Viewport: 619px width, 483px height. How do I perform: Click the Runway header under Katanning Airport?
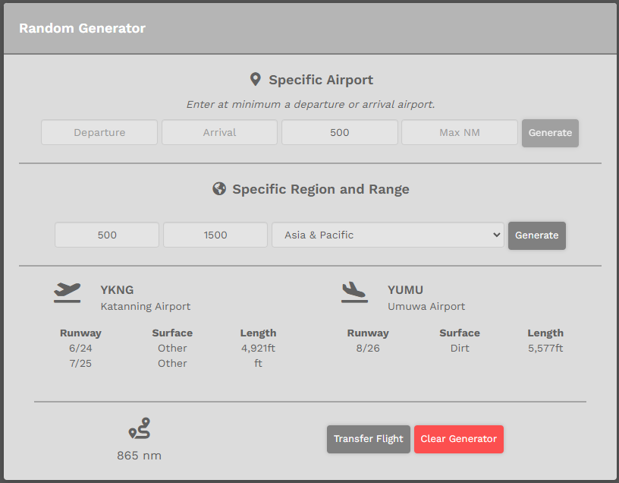pyautogui.click(x=80, y=333)
